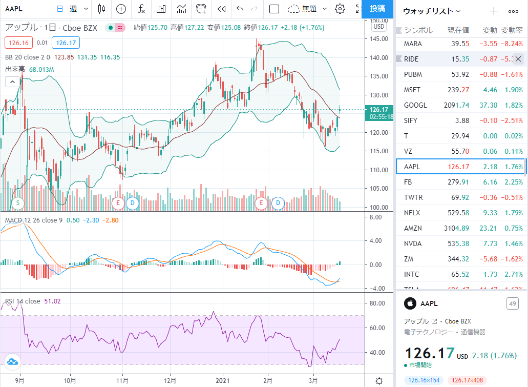Click the green S split marker
528x387 pixels.
[18, 203]
